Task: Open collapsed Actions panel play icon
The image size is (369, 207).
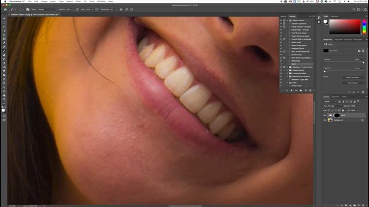Action: point(319,22)
